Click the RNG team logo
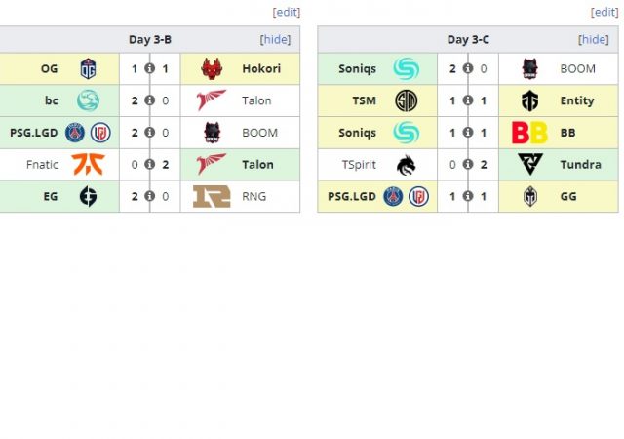Screen dimensions: 624x439 [x=212, y=196]
